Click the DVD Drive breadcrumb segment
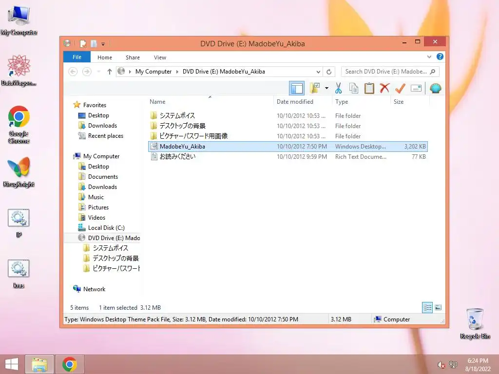This screenshot has height=374, width=499. point(224,72)
